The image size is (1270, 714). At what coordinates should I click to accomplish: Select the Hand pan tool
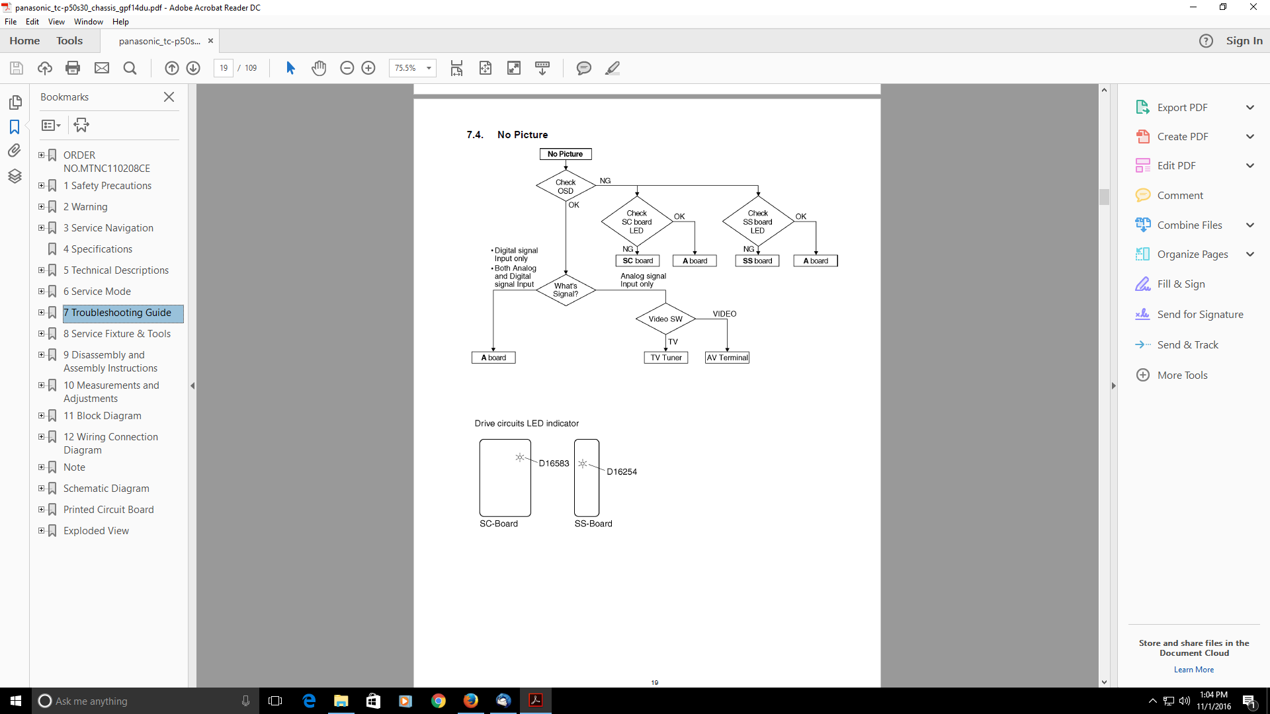319,68
